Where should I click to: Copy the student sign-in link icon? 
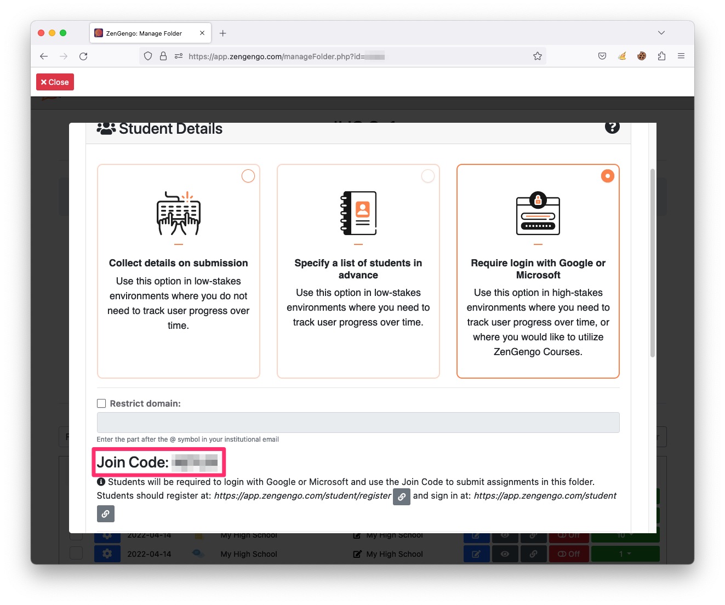(x=106, y=514)
